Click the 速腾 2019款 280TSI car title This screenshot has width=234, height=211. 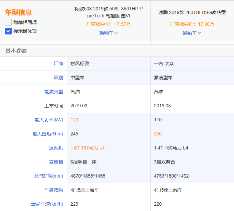click(192, 12)
